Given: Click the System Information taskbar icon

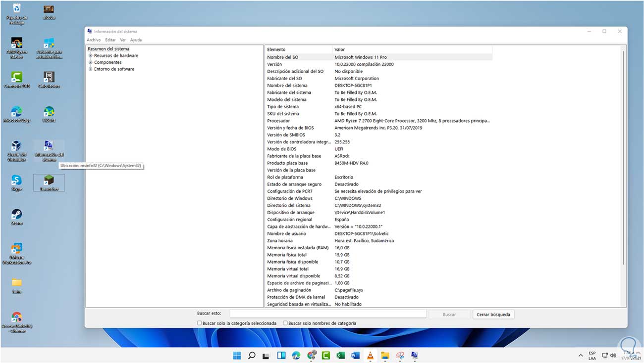Looking at the screenshot, I should pyautogui.click(x=415, y=355).
